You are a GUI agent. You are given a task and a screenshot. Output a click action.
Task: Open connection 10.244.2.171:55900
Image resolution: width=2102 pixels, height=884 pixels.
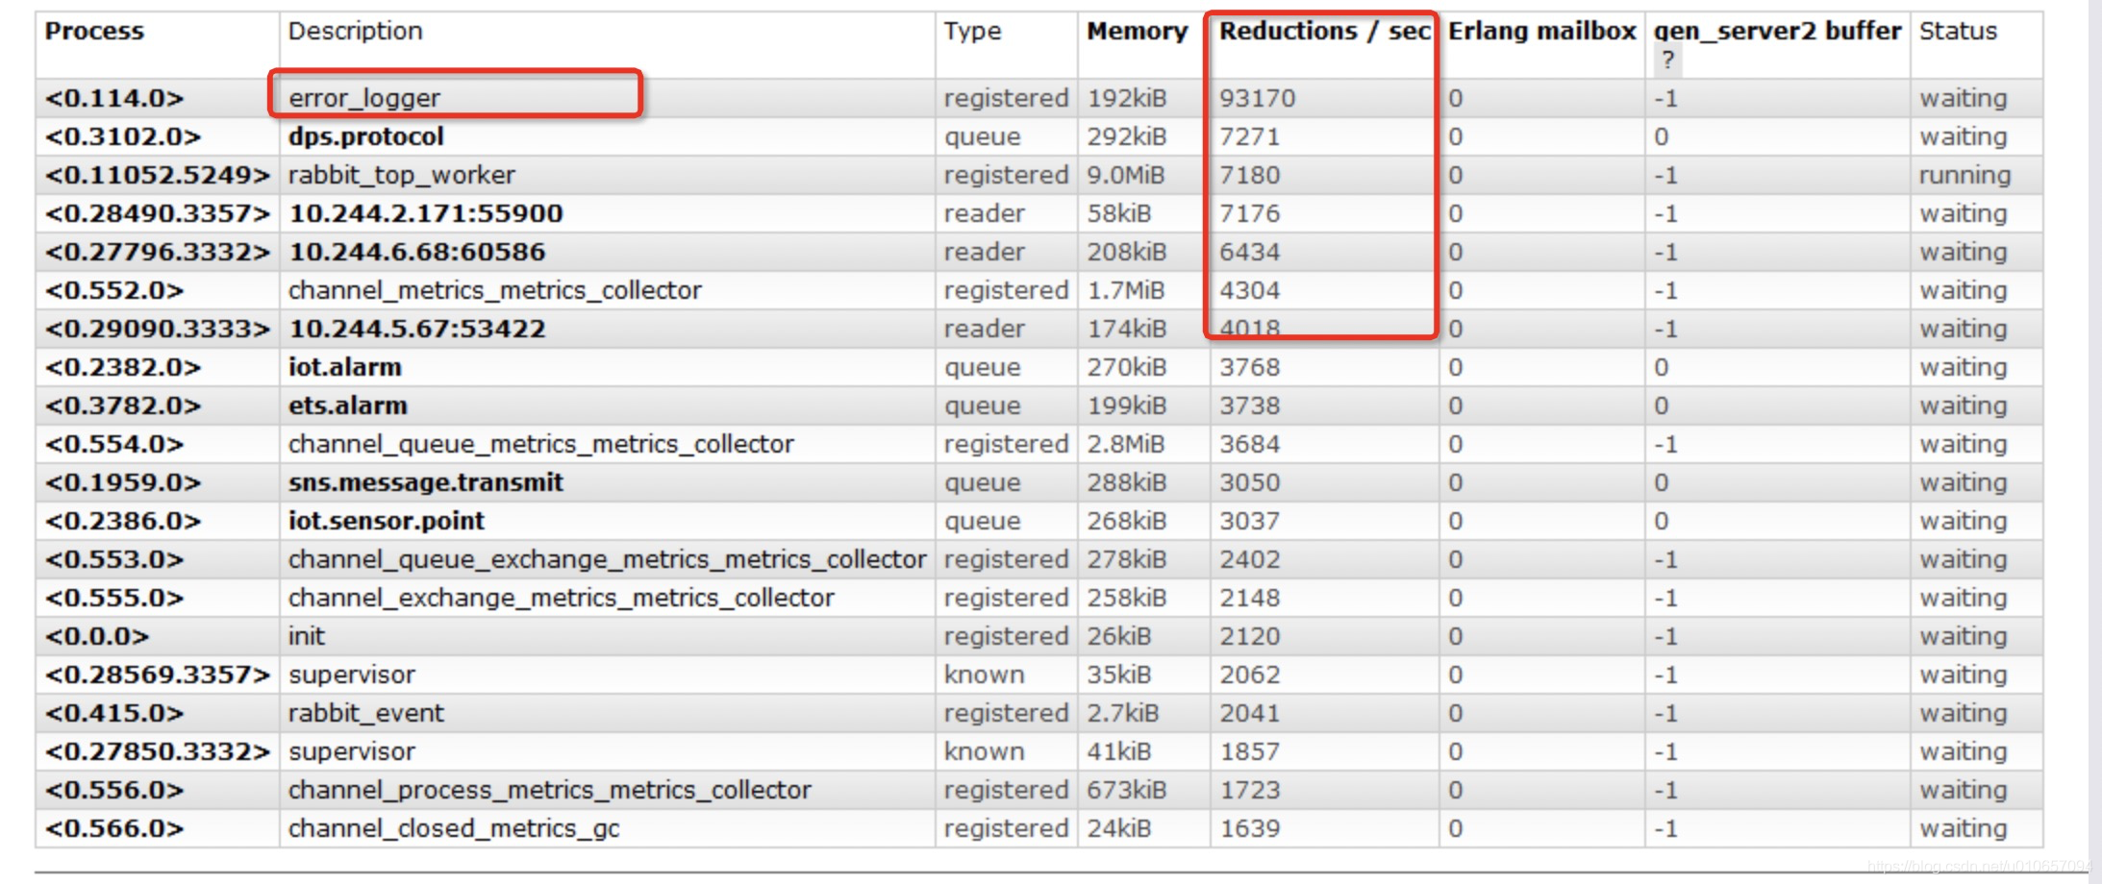[426, 213]
